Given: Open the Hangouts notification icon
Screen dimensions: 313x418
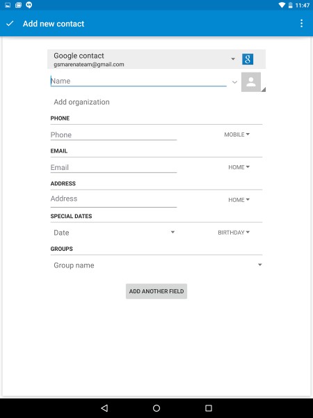Looking at the screenshot, I should pyautogui.click(x=29, y=5).
